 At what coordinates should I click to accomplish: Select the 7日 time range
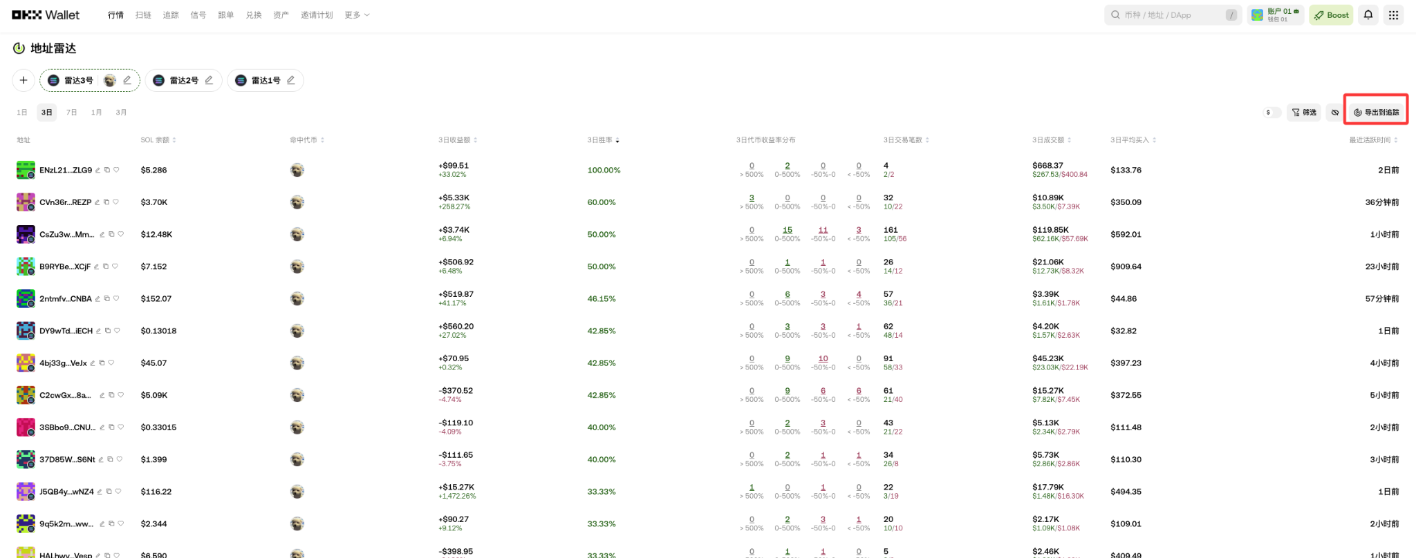click(x=72, y=112)
